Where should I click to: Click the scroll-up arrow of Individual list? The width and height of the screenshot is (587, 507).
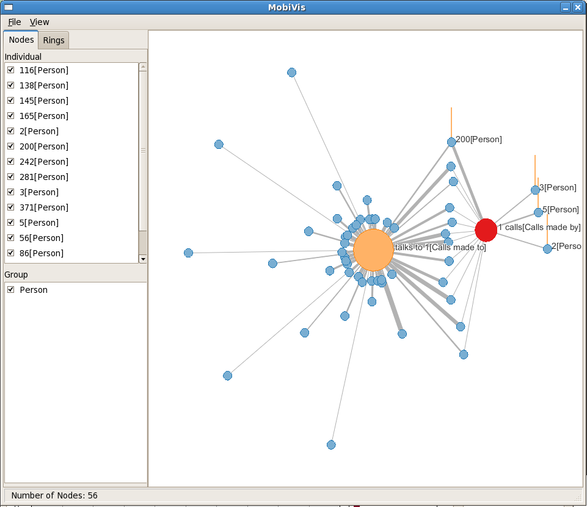(x=143, y=67)
